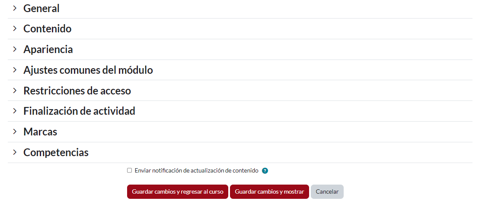This screenshot has width=482, height=204.
Task: Click the chevron icon beside Competencias
Action: pyautogui.click(x=15, y=152)
